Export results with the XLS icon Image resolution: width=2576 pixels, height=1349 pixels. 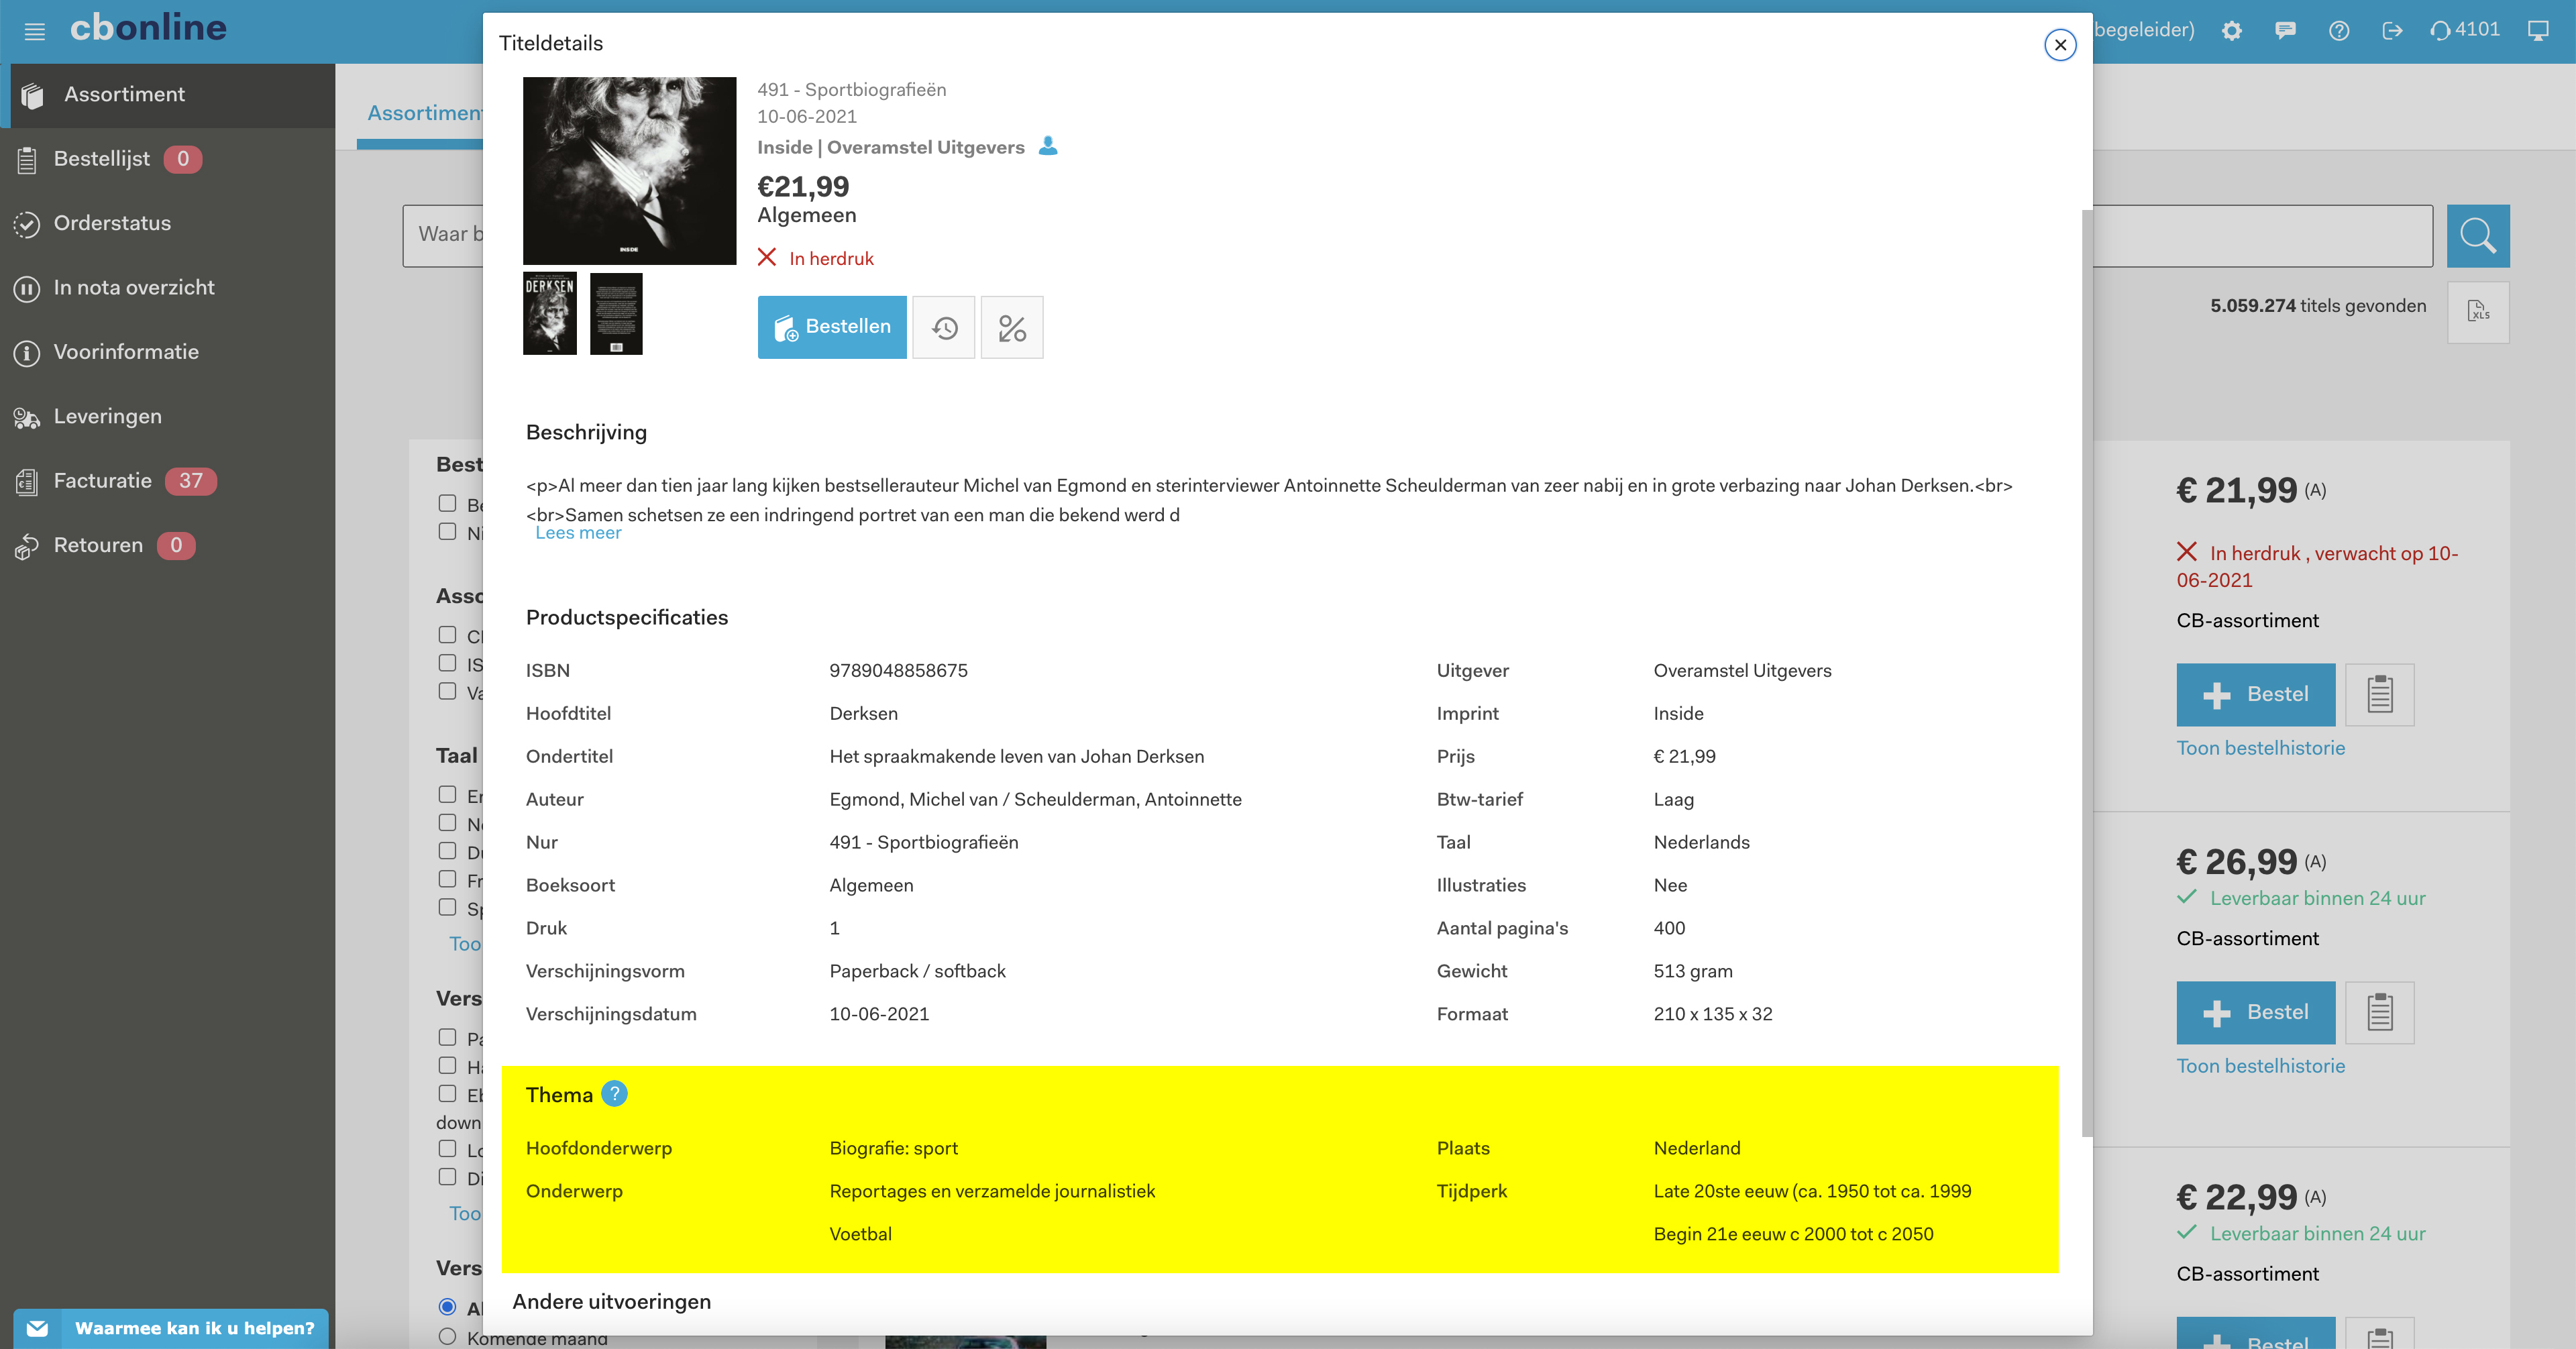click(x=2478, y=312)
